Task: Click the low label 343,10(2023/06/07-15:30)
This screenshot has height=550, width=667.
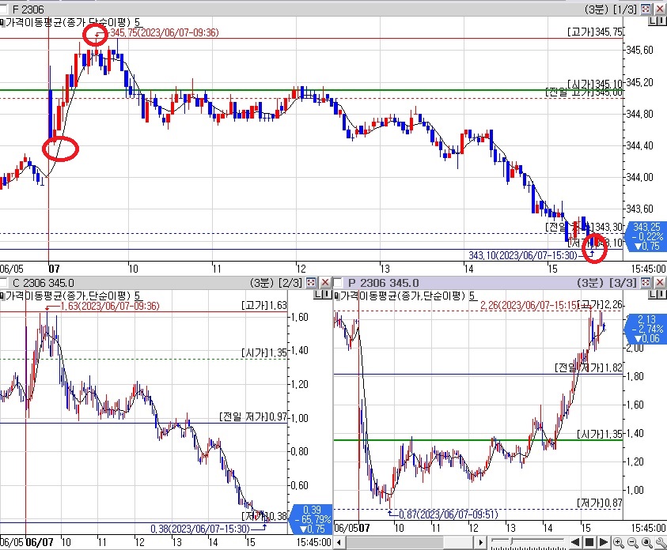Action: [x=523, y=255]
